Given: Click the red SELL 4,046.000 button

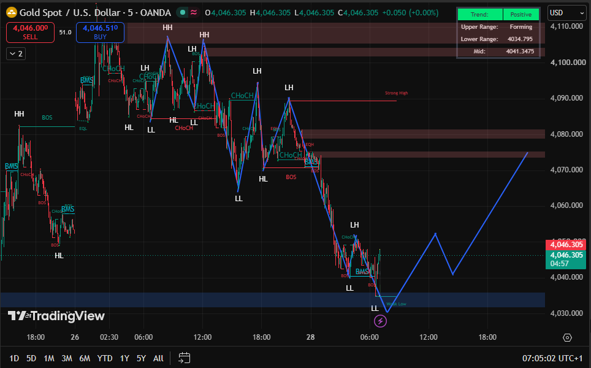Looking at the screenshot, I should (x=30, y=33).
